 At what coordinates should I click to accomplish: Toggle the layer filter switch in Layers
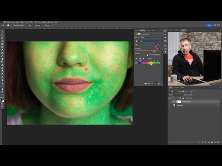coord(194,91)
